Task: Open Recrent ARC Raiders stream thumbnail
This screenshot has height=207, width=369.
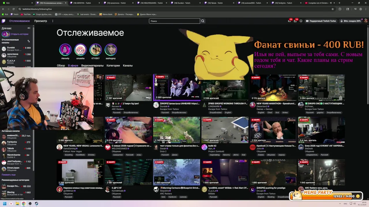Action: pos(128,87)
